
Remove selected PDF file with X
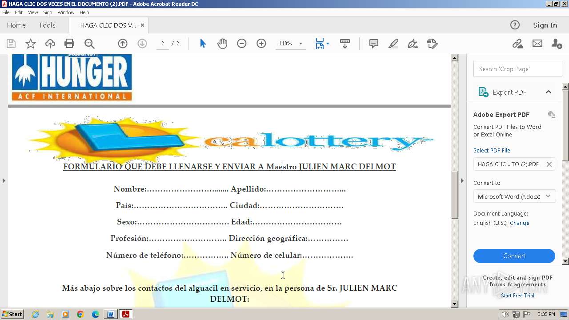coord(549,164)
